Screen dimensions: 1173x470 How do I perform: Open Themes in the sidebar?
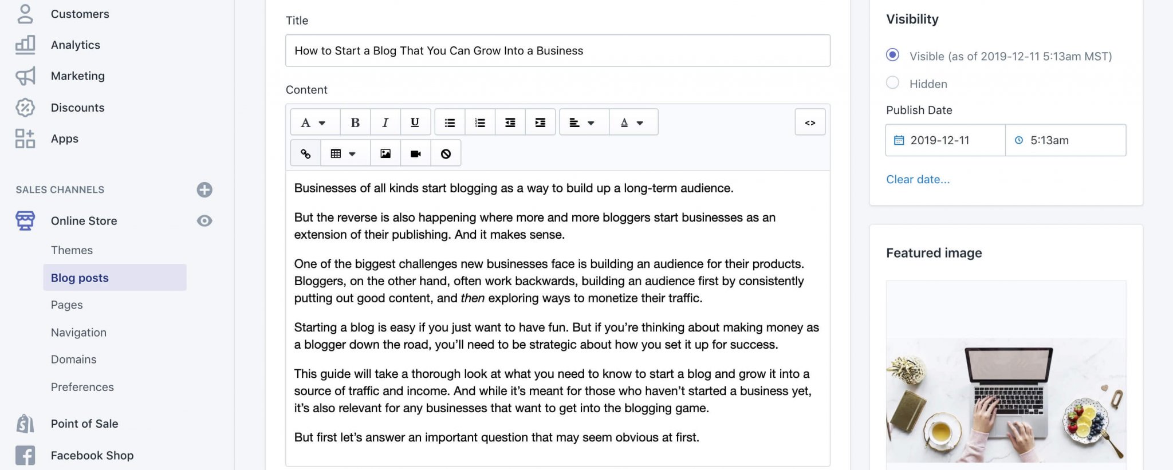coord(72,250)
